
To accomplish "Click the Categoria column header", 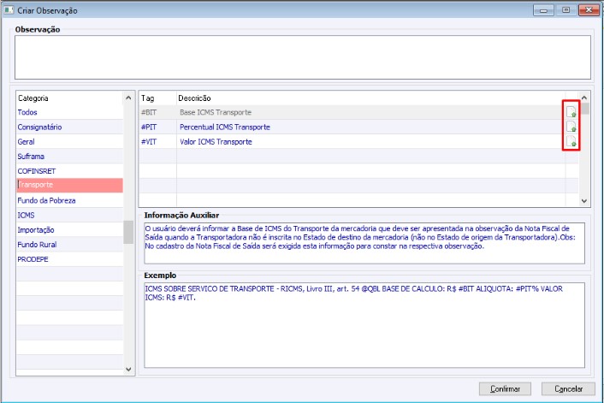I will (x=69, y=98).
